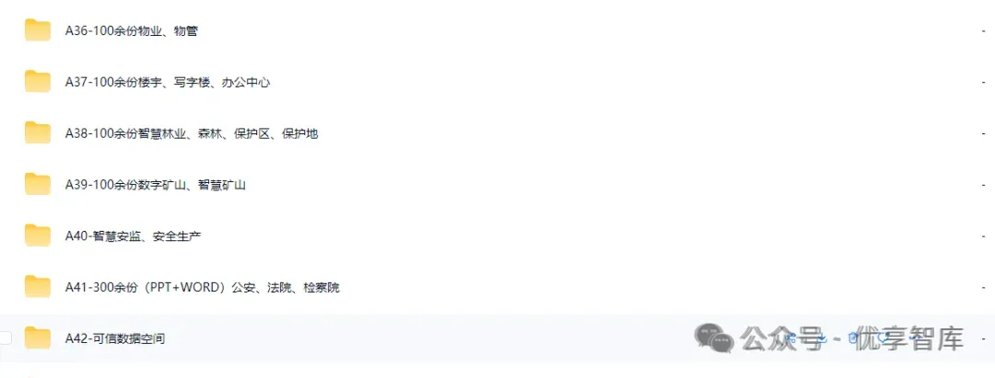Click the A40 智慧安监 folder icon
The image size is (995, 378).
[x=38, y=235]
